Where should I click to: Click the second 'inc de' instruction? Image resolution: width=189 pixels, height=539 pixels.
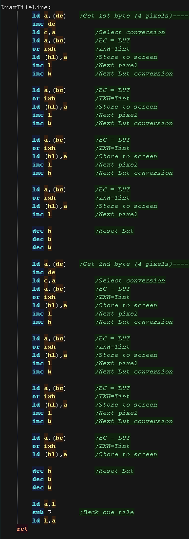point(44,272)
